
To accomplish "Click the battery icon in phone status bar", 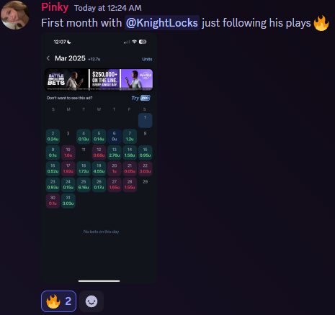I will click(143, 42).
